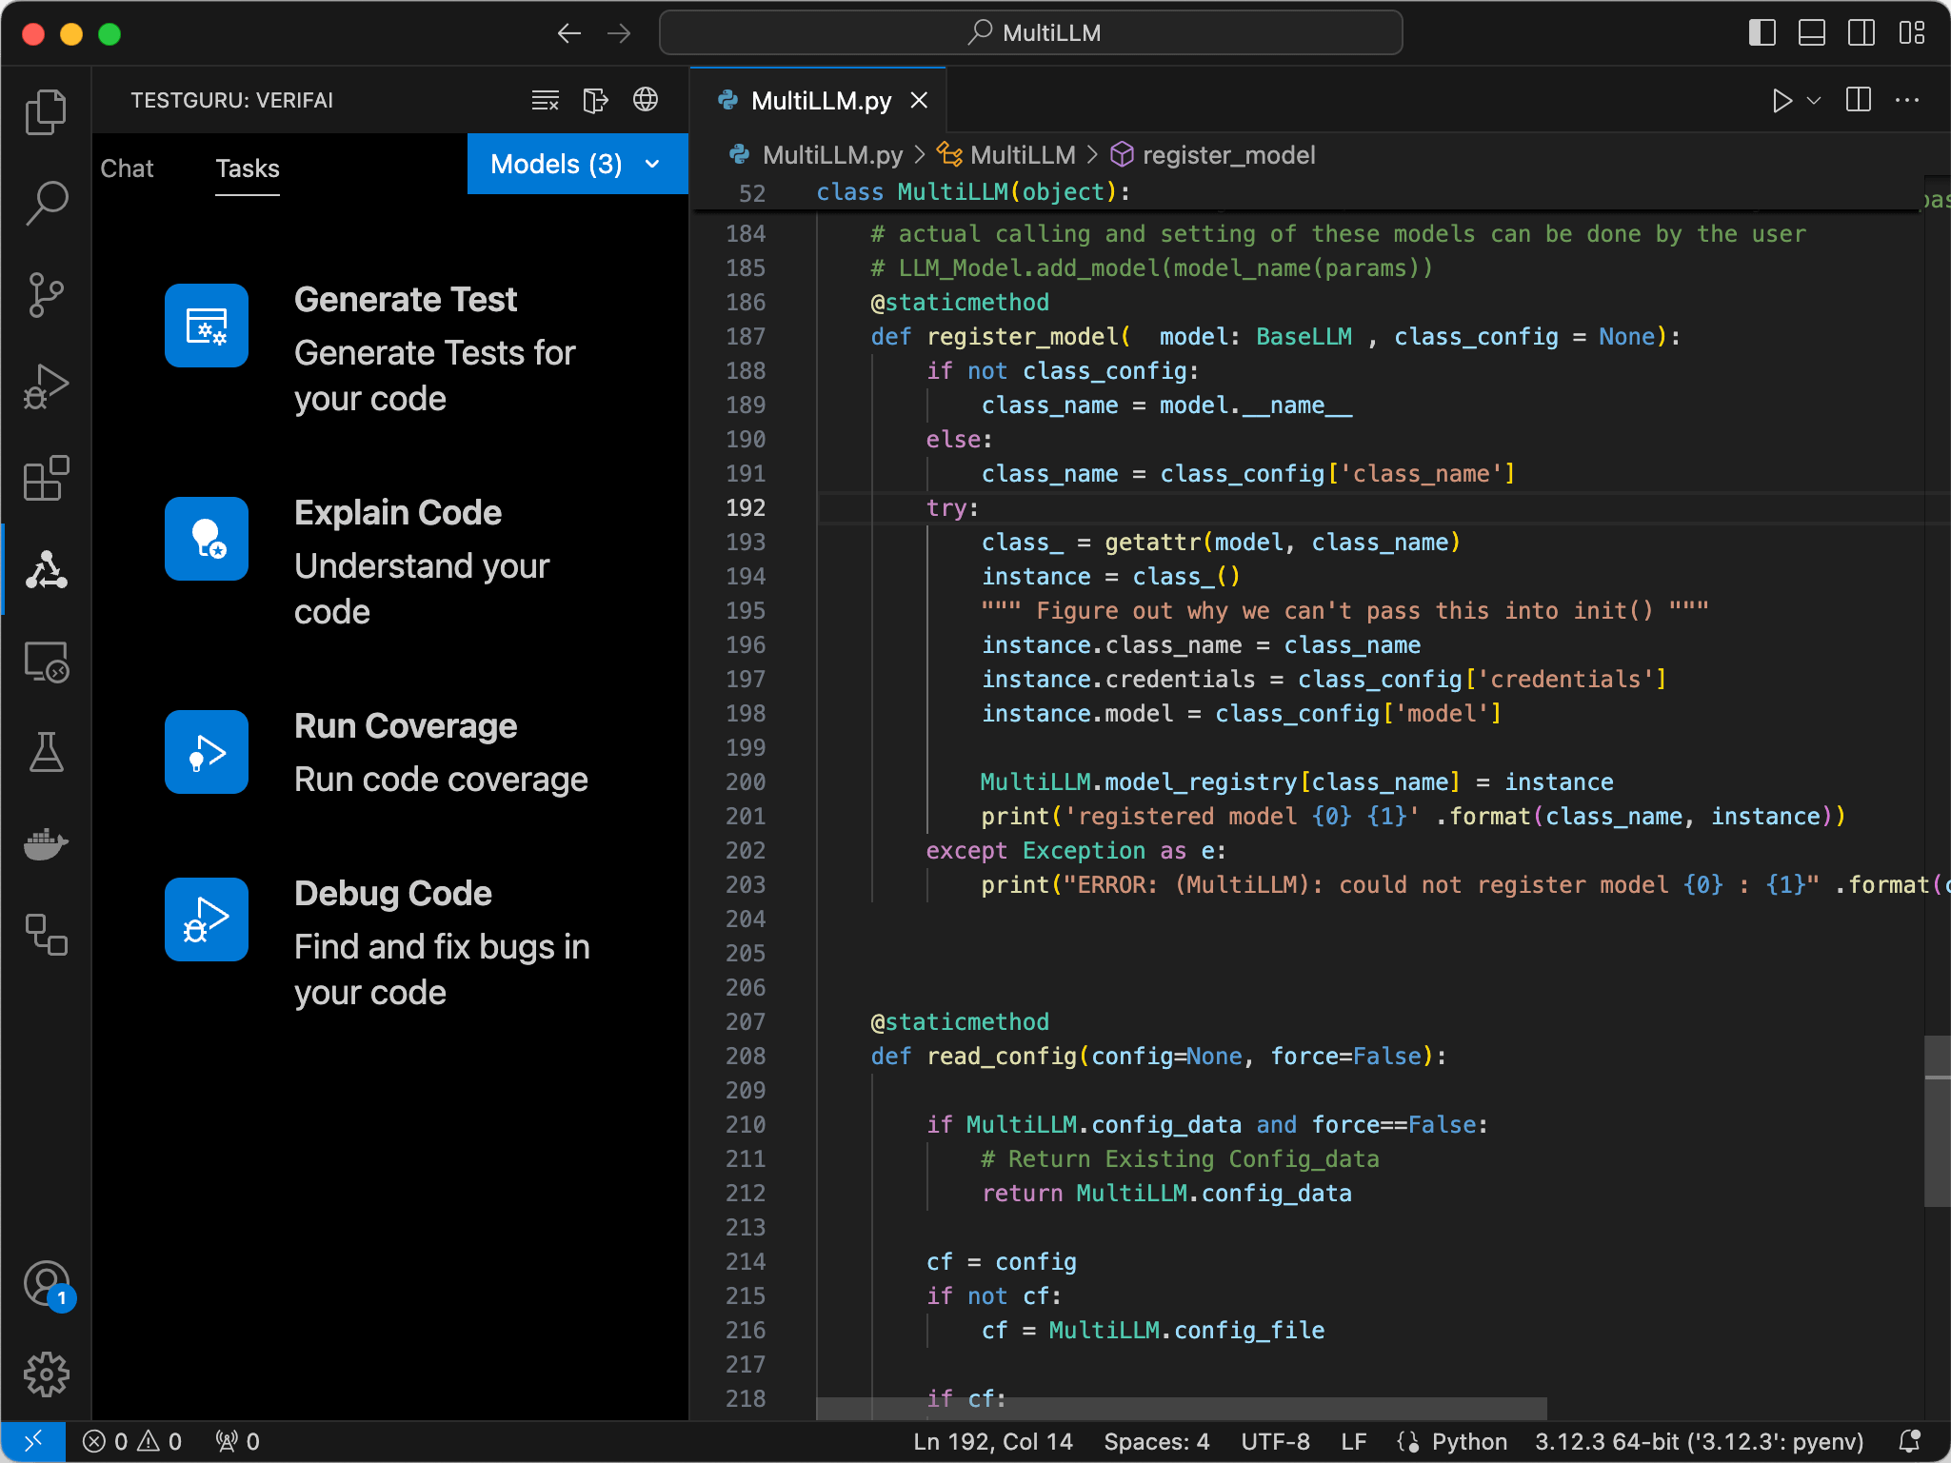Click Spaces: 4 indentation setting
Screen dimensions: 1951x1463
(x=1157, y=1441)
